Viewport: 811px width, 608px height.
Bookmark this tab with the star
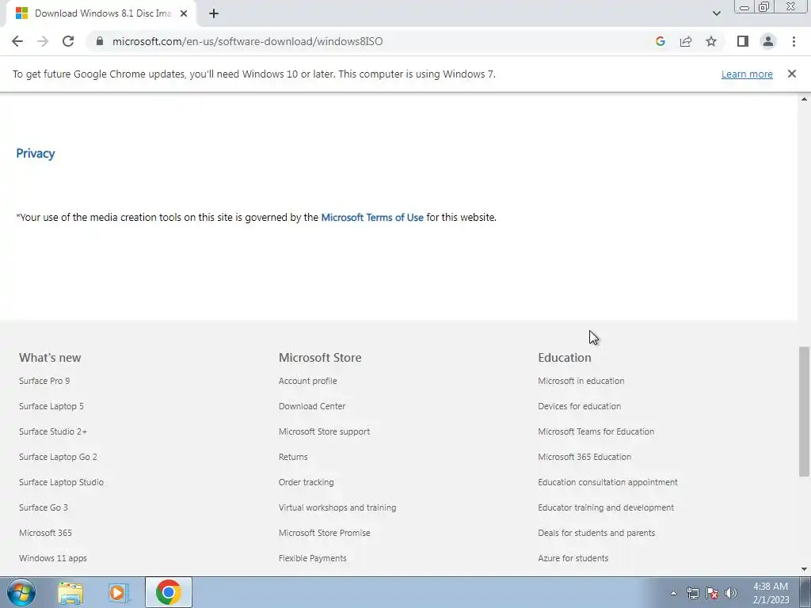pyautogui.click(x=711, y=41)
